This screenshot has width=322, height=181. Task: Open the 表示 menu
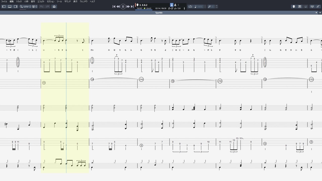pyautogui.click(x=75, y=2)
